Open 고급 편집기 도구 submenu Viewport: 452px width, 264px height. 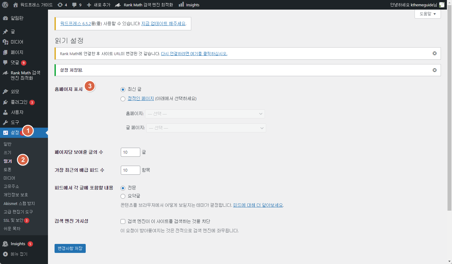(18, 212)
